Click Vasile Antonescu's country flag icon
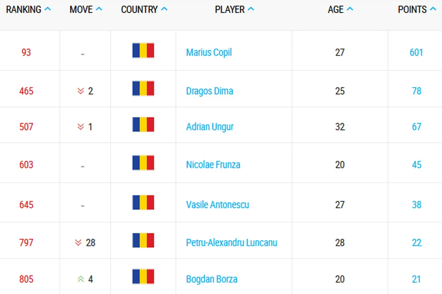 [143, 202]
